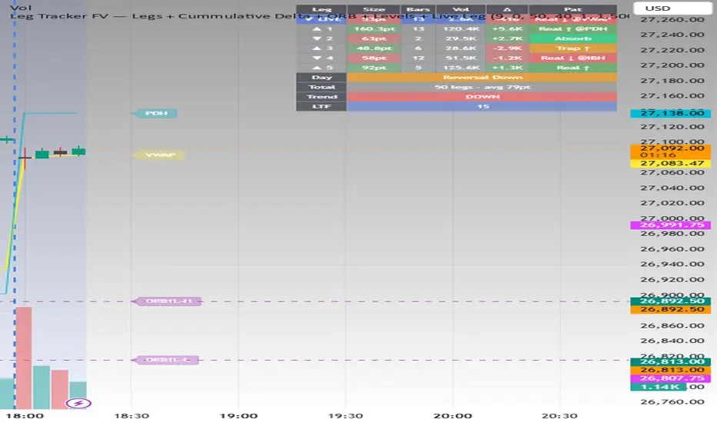Click the cyan 27,138.00 price label
This screenshot has width=717, height=423.
point(670,113)
